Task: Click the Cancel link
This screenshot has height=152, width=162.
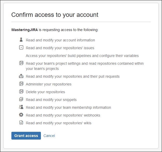Action: point(49,136)
